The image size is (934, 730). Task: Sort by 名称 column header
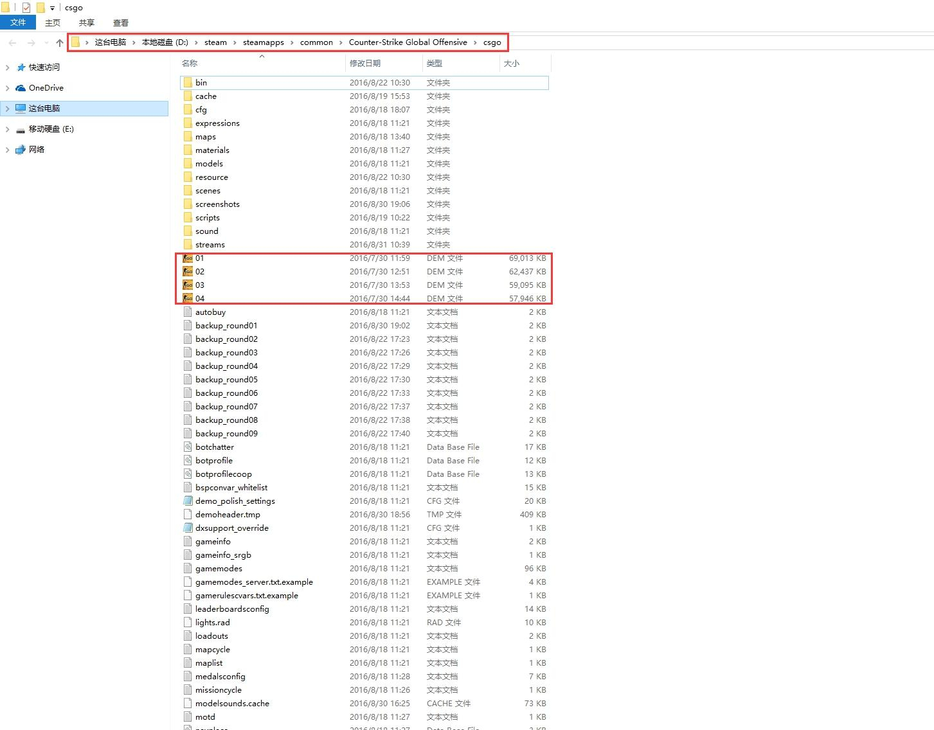[x=190, y=63]
